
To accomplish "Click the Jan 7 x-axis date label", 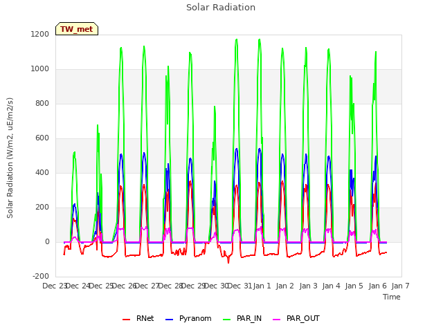I will coord(400,286).
